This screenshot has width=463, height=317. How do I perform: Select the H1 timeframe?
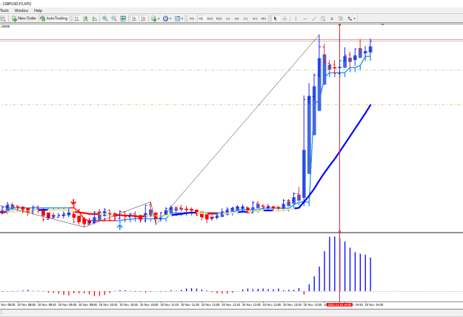tap(228, 19)
